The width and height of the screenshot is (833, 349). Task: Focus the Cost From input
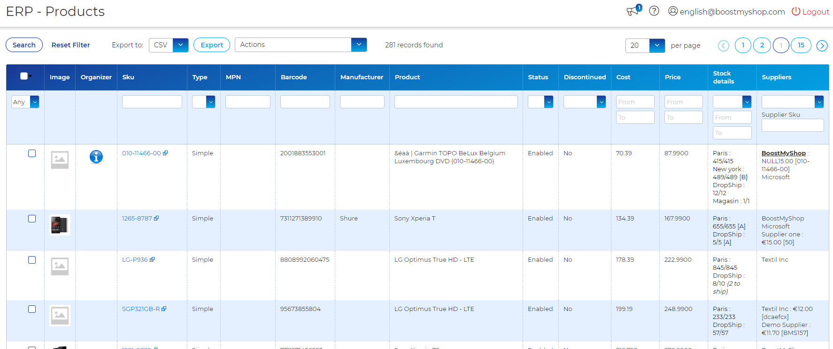635,102
